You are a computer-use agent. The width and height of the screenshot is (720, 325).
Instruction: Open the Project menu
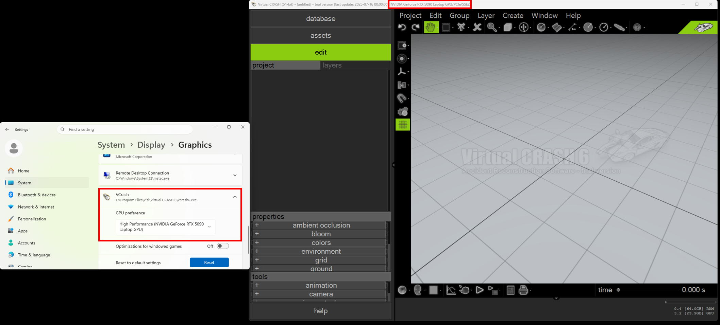pos(410,15)
